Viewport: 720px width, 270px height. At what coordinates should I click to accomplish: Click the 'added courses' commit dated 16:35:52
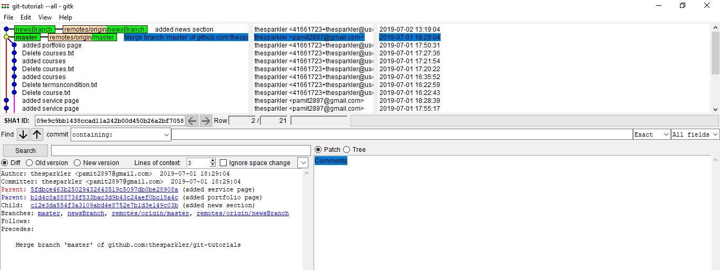44,77
